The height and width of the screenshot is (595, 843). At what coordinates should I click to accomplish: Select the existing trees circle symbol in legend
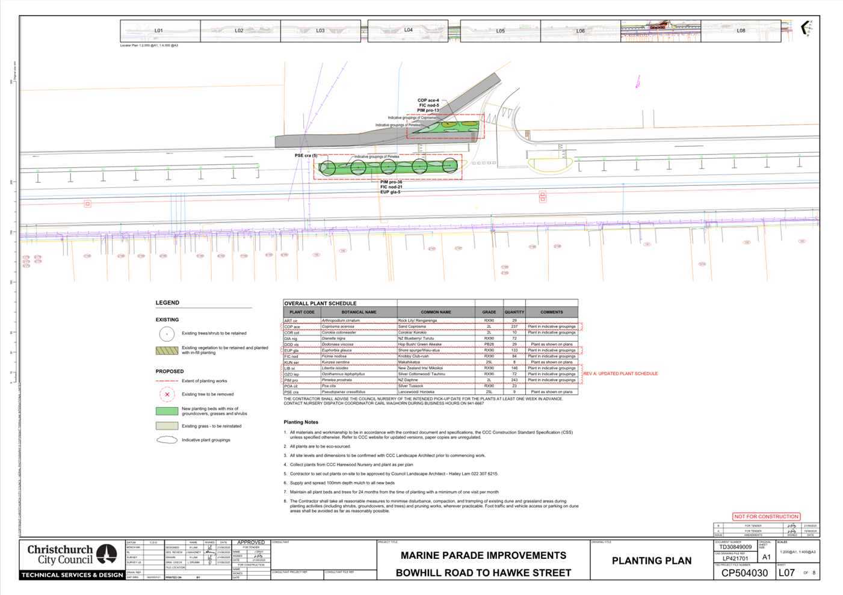(x=167, y=333)
